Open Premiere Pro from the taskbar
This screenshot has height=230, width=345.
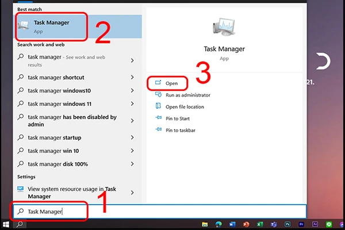(301, 224)
